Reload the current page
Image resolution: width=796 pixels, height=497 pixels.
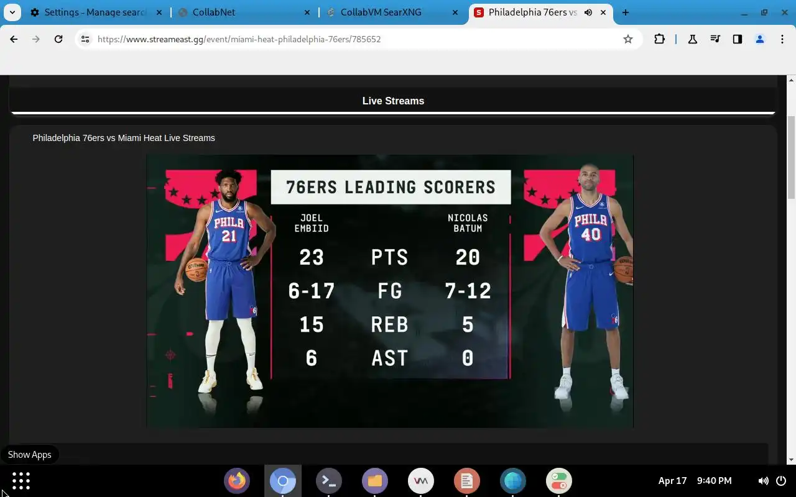point(58,39)
